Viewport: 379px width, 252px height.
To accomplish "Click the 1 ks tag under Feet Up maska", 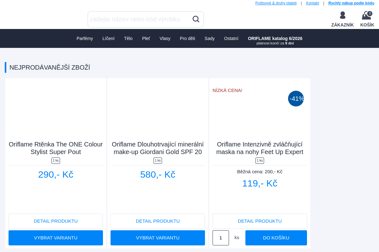I will (x=260, y=161).
